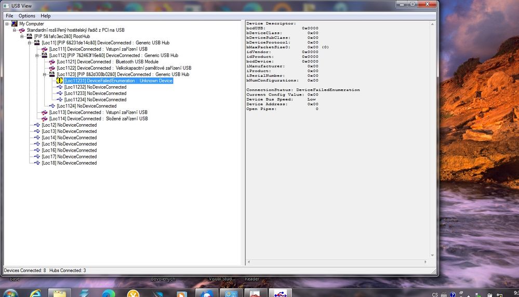Open the Help menu

pos(46,16)
